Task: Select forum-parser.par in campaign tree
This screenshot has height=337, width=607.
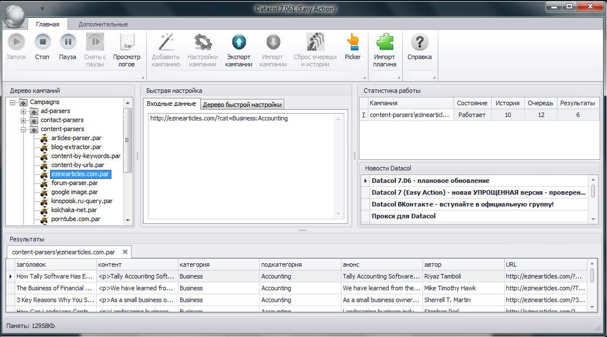Action: coord(75,183)
